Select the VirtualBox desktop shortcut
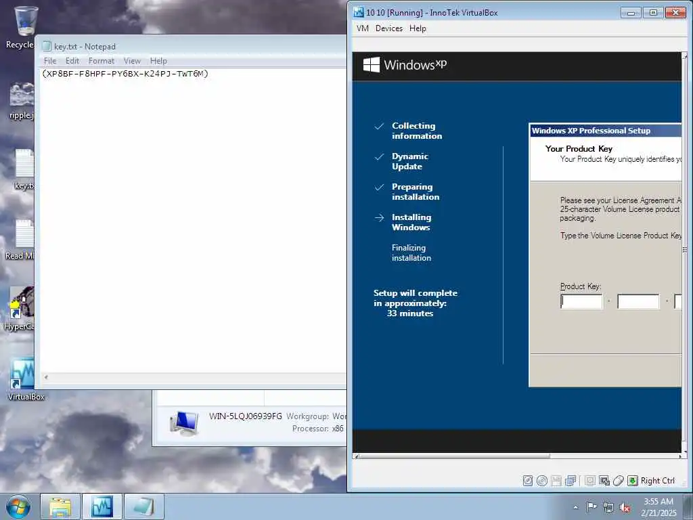The height and width of the screenshot is (520, 693). [x=26, y=379]
